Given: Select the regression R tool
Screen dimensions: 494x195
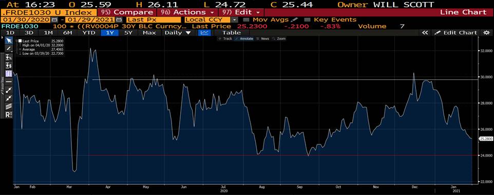Looking at the screenshot, I should (x=9, y=115).
